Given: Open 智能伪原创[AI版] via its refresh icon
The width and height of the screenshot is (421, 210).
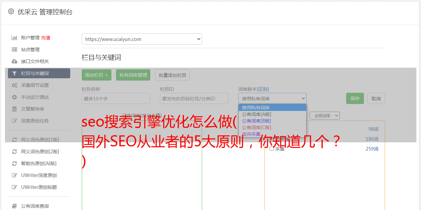Looking at the screenshot, I should click(14, 163).
